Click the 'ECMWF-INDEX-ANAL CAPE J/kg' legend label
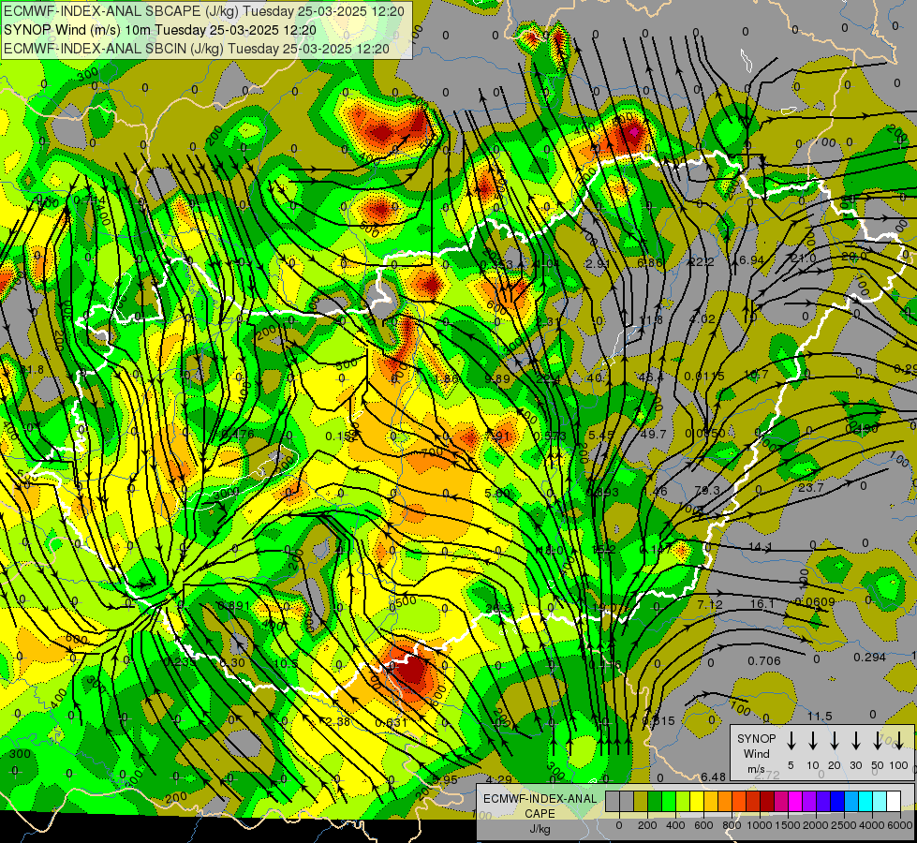917x843 pixels. pyautogui.click(x=540, y=814)
